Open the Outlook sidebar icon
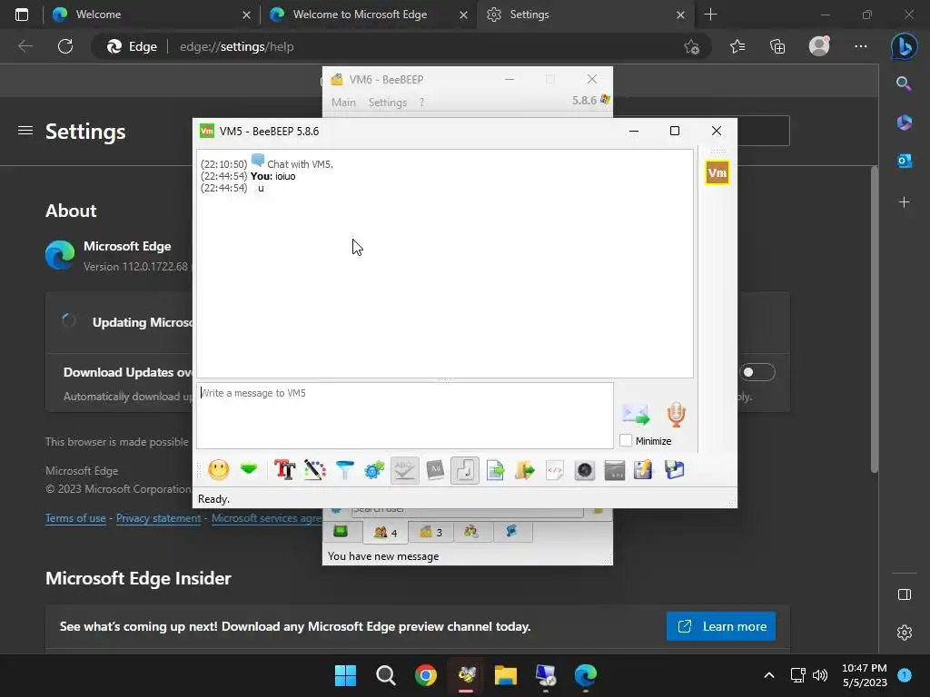930x697 pixels. click(x=904, y=161)
